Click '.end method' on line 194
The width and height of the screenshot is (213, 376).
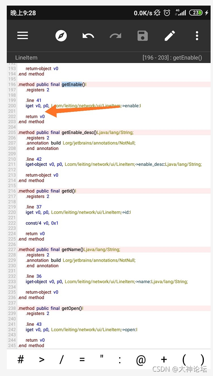click(31, 74)
